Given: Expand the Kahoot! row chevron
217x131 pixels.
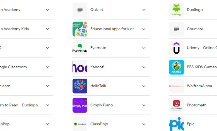Looking at the screenshot, I should [x=144, y=67].
